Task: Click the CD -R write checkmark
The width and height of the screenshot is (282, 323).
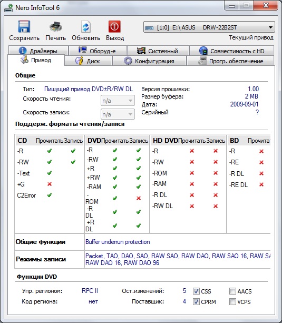Action: click(x=73, y=151)
